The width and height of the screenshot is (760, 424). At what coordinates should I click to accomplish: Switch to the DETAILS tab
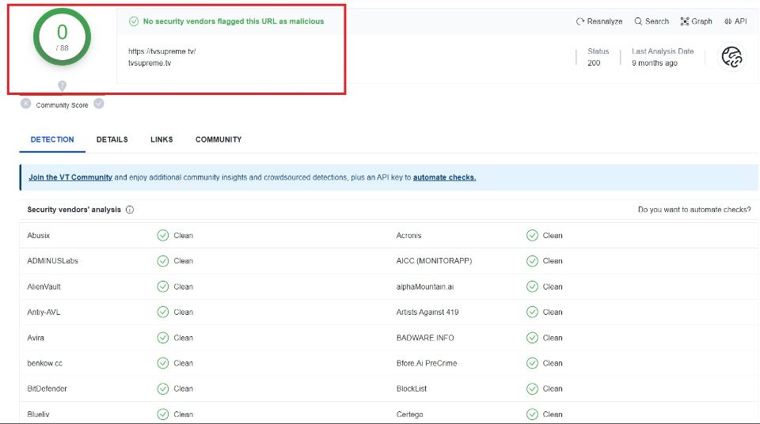click(x=112, y=139)
